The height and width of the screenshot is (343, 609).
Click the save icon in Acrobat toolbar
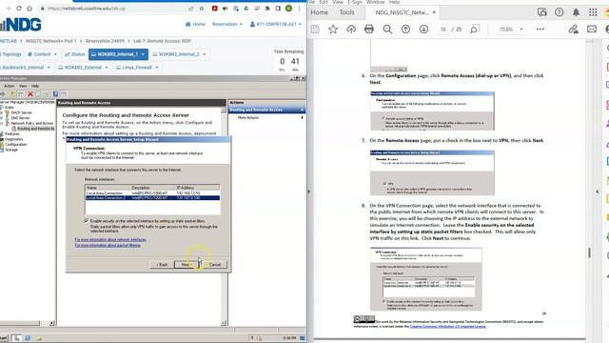pyautogui.click(x=315, y=30)
